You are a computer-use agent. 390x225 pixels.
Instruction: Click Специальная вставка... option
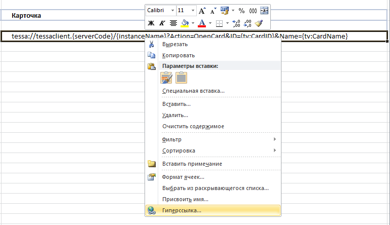[x=193, y=91]
